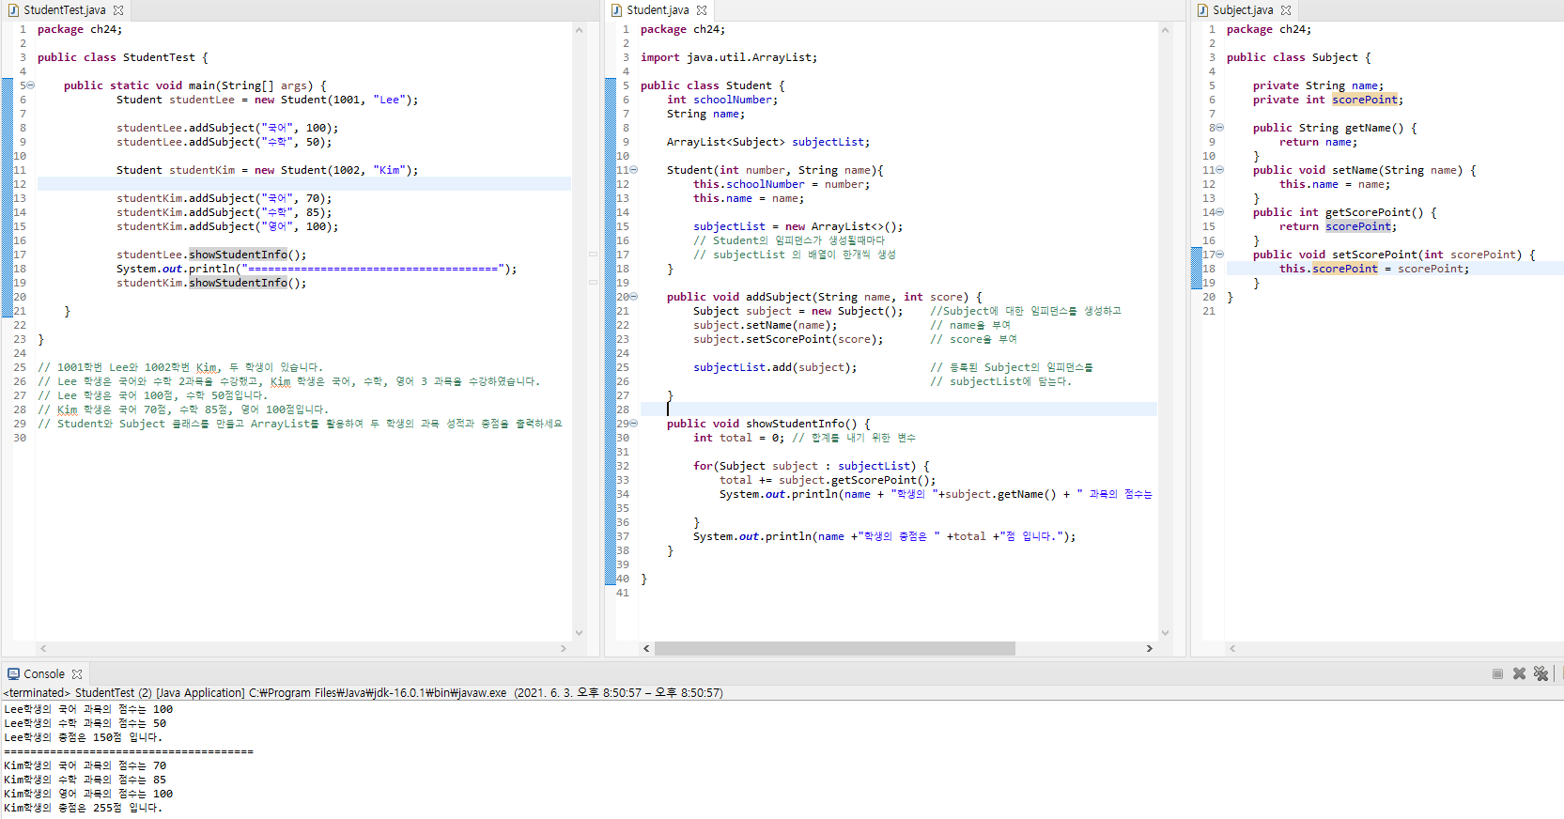Fold the addSubject method at line 20

pos(634,297)
